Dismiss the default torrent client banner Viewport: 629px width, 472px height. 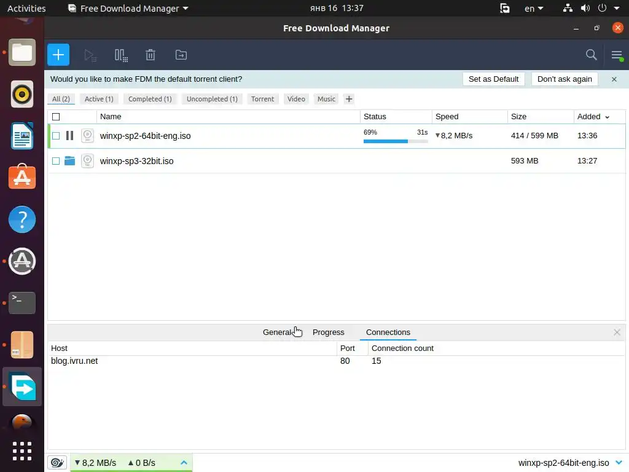point(614,79)
